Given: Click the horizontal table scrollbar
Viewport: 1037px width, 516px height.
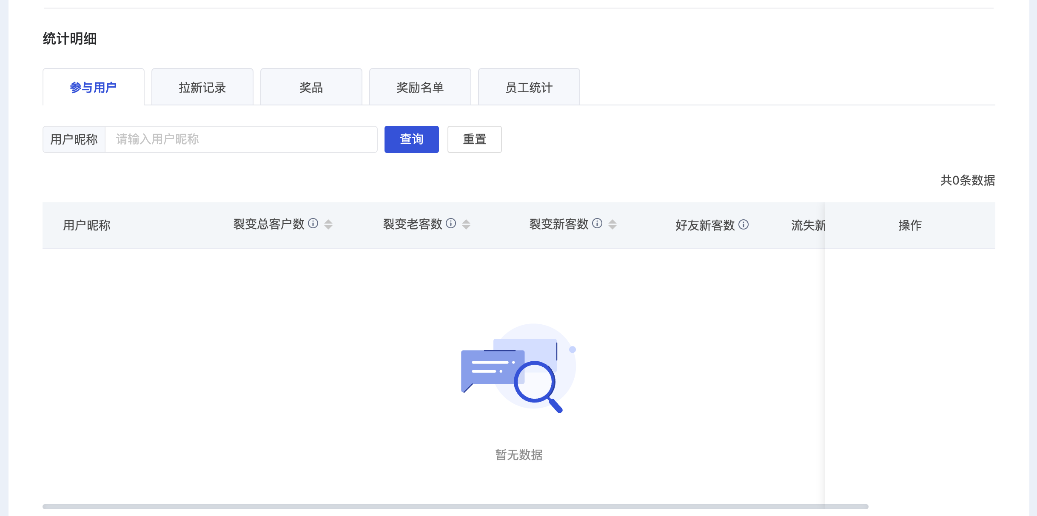Looking at the screenshot, I should [455, 507].
